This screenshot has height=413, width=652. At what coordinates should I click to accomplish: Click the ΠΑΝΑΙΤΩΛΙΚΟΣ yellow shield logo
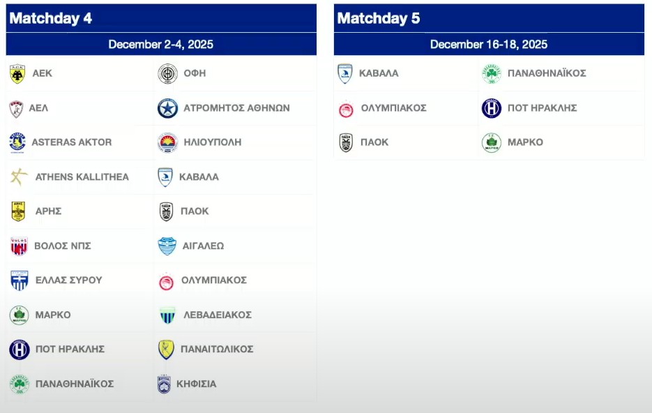[x=166, y=350]
